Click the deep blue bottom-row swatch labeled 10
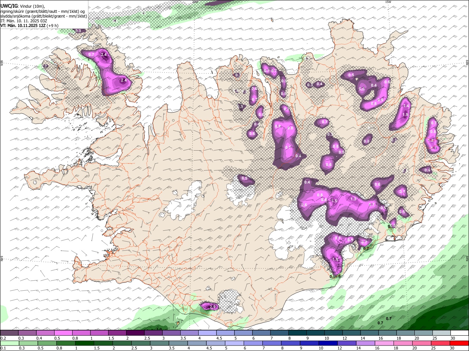 pyautogui.click(x=328, y=343)
